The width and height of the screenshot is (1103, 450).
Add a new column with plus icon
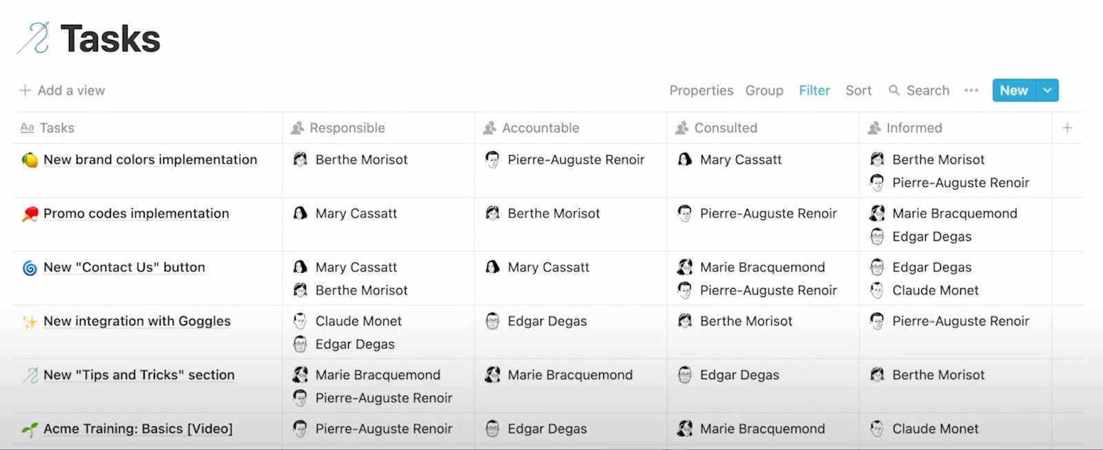tap(1067, 127)
